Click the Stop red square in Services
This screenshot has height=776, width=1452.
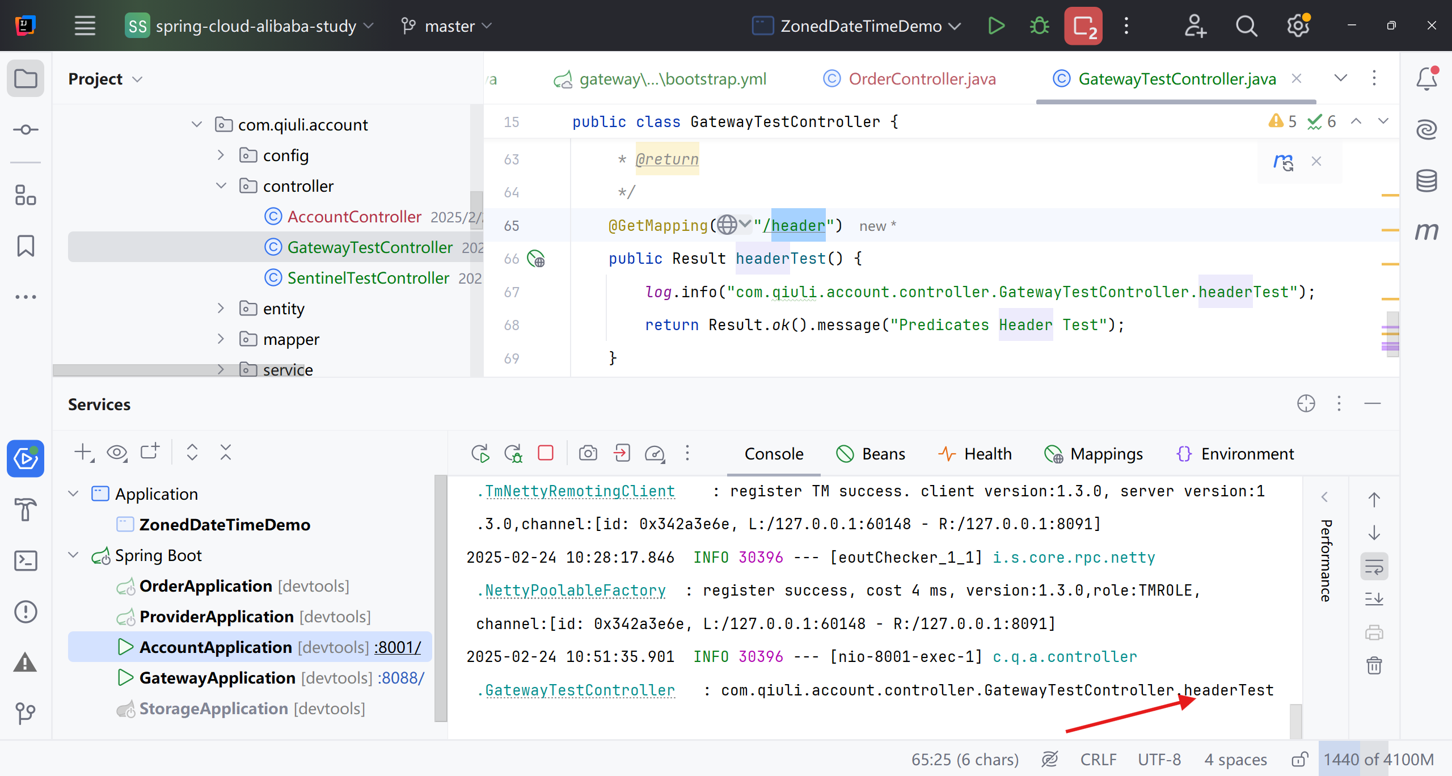pyautogui.click(x=546, y=453)
